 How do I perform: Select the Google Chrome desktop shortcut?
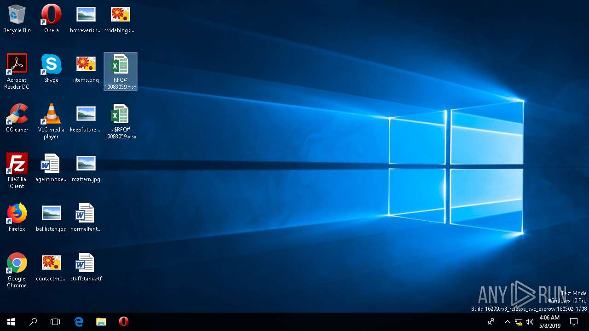pyautogui.click(x=17, y=270)
